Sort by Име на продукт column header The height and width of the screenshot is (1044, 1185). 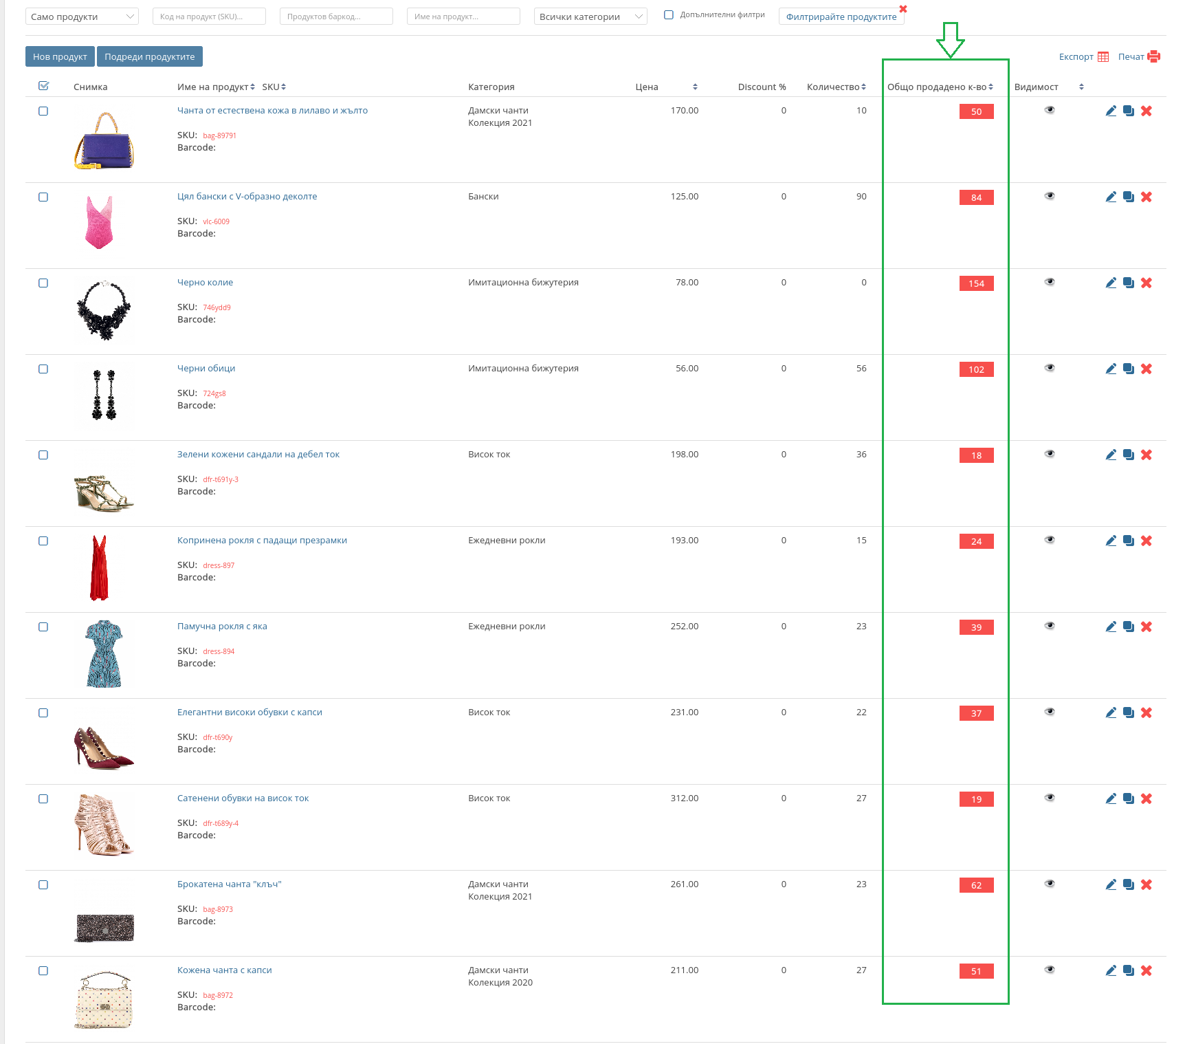click(x=216, y=87)
